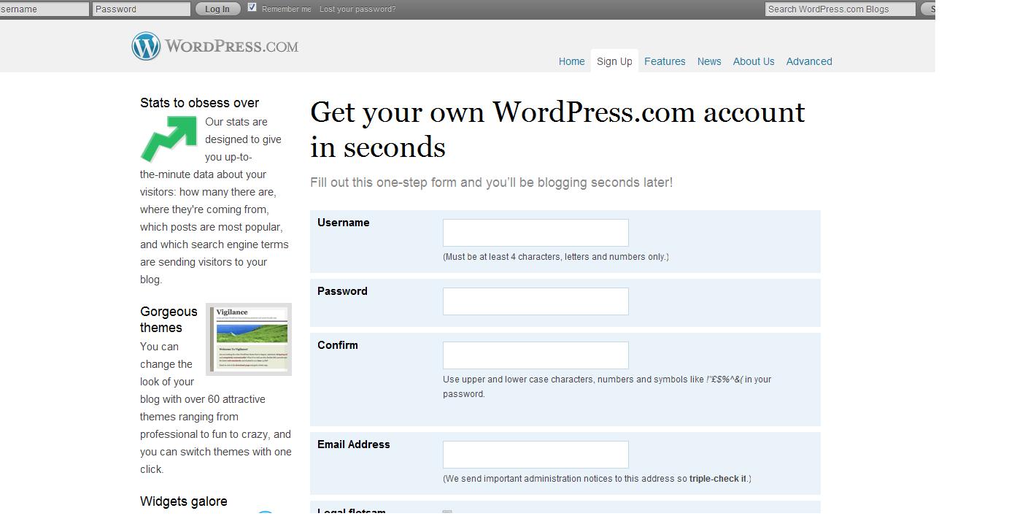Click the 'Stats to obsess over' heading
This screenshot has width=1036, height=516.
click(x=199, y=103)
